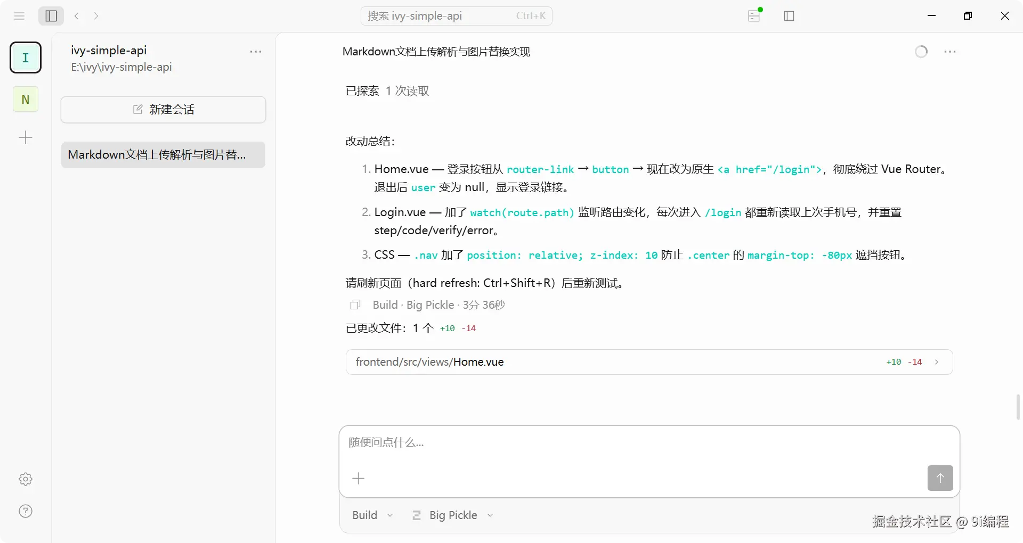Open the hamburger menu icon
This screenshot has height=543, width=1023.
click(19, 16)
